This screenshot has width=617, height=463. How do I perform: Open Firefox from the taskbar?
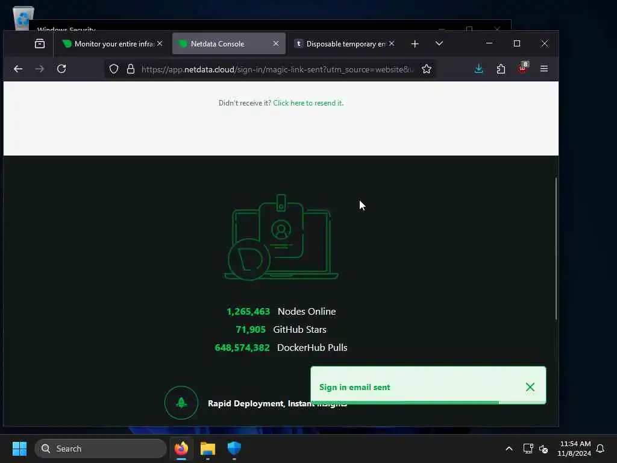[181, 449]
